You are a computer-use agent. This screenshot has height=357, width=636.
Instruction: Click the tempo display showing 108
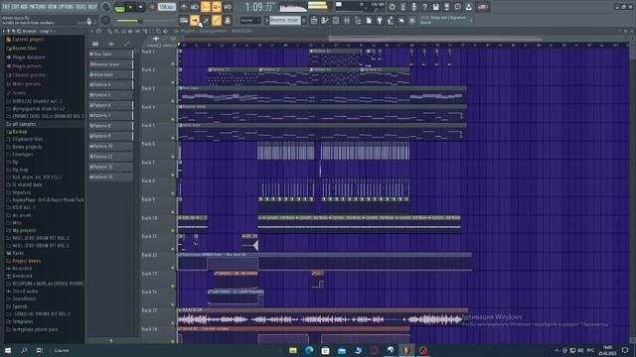[166, 7]
